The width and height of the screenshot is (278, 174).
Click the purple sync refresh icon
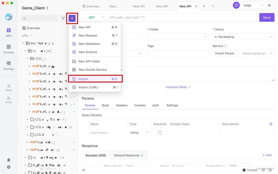tap(236, 5)
